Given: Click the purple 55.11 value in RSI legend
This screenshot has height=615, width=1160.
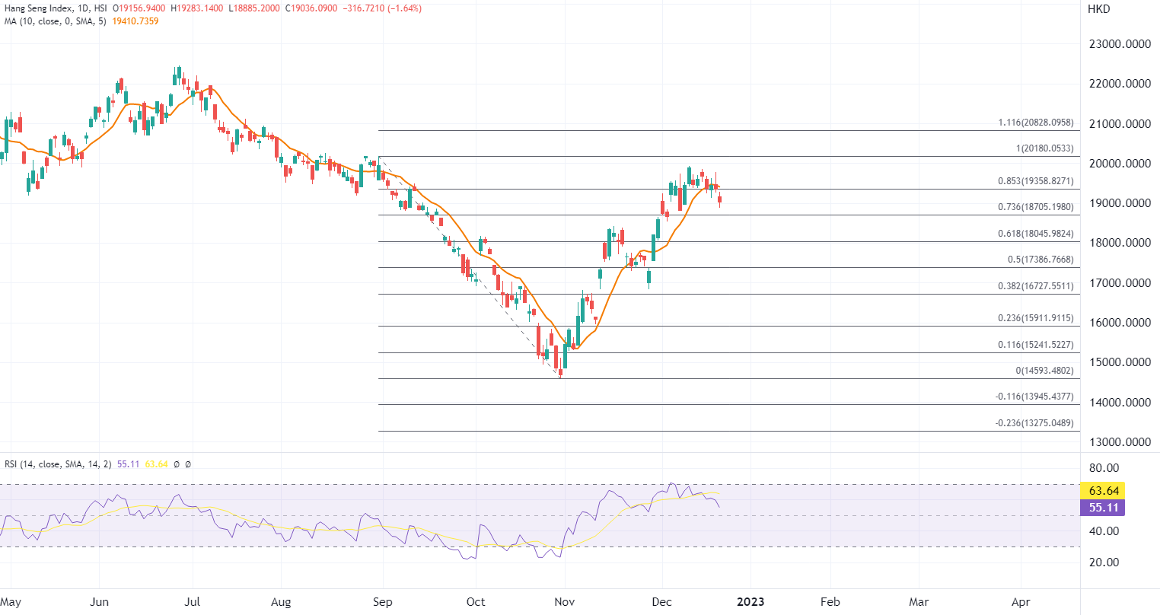Looking at the screenshot, I should (128, 464).
